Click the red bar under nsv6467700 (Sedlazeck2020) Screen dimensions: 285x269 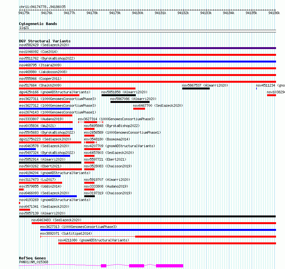[x=139, y=109]
